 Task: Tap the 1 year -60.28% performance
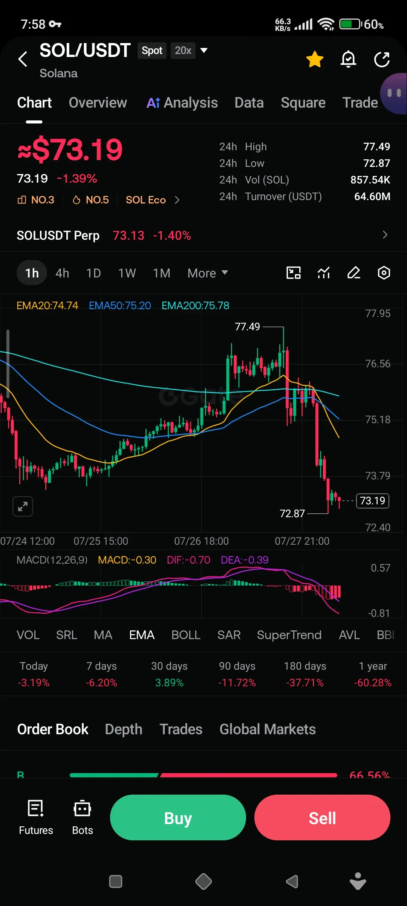pyautogui.click(x=373, y=674)
